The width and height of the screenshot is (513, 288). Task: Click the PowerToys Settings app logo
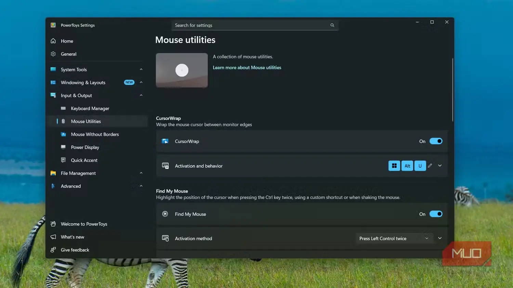pyautogui.click(x=53, y=25)
